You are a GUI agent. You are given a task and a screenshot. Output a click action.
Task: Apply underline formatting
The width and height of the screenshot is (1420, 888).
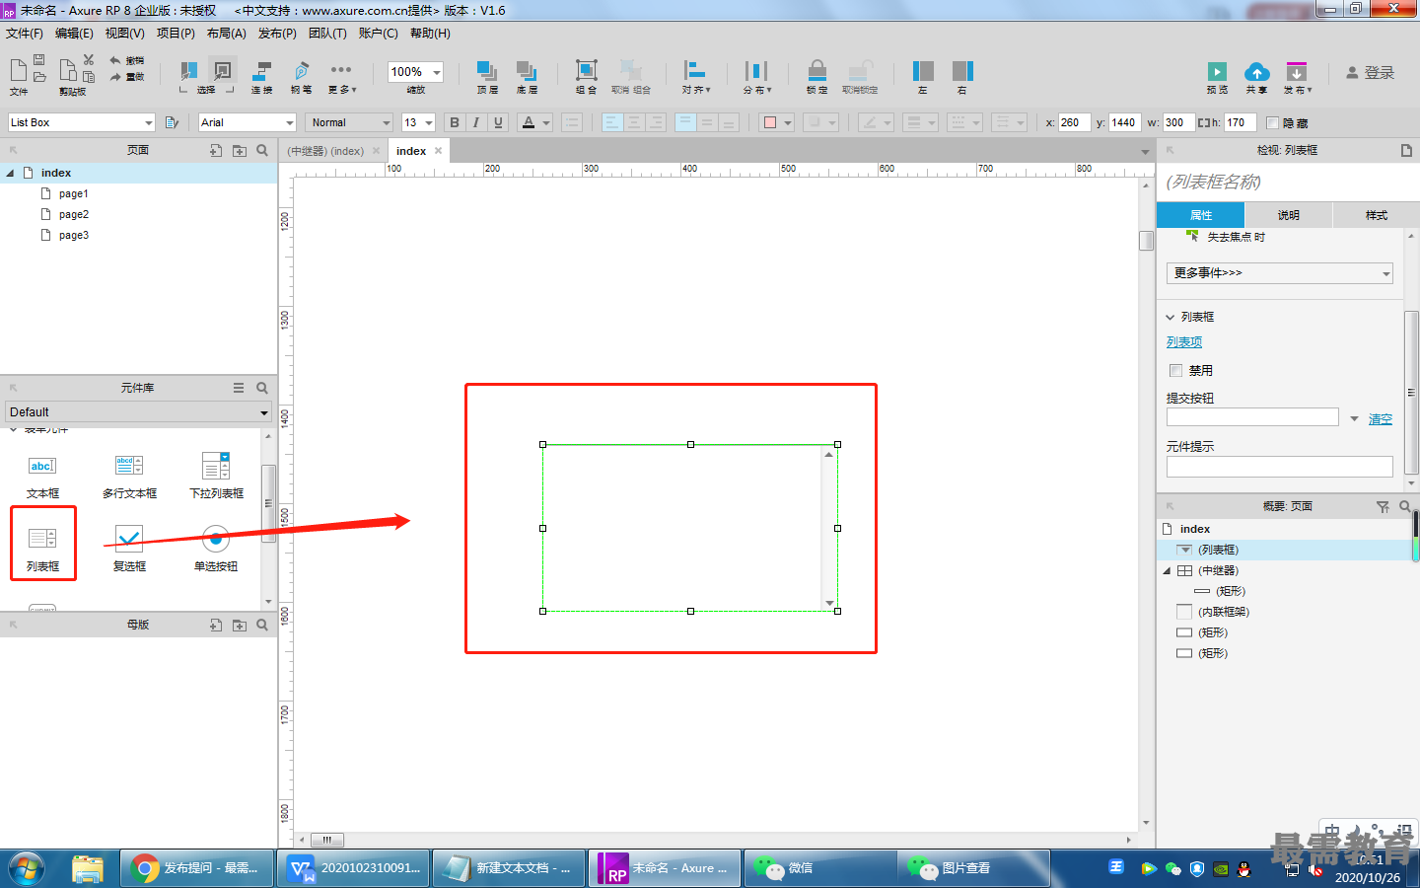(498, 122)
